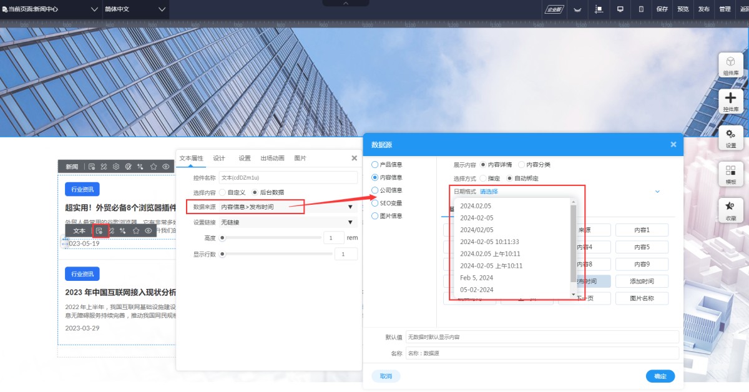This screenshot has height=392, width=749.
Task: Click the design brush icon in 文本 toolbar
Action: pos(111,230)
